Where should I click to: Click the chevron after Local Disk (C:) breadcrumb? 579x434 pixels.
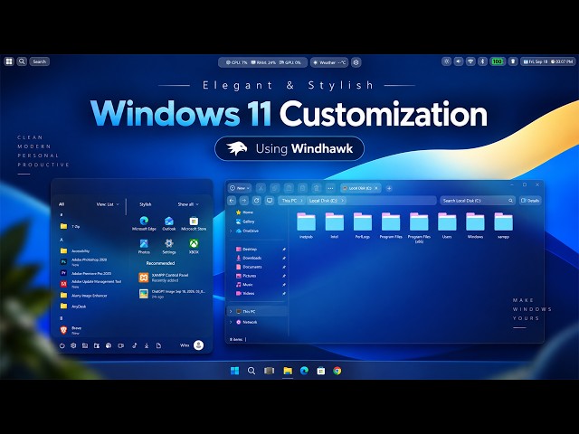click(342, 201)
